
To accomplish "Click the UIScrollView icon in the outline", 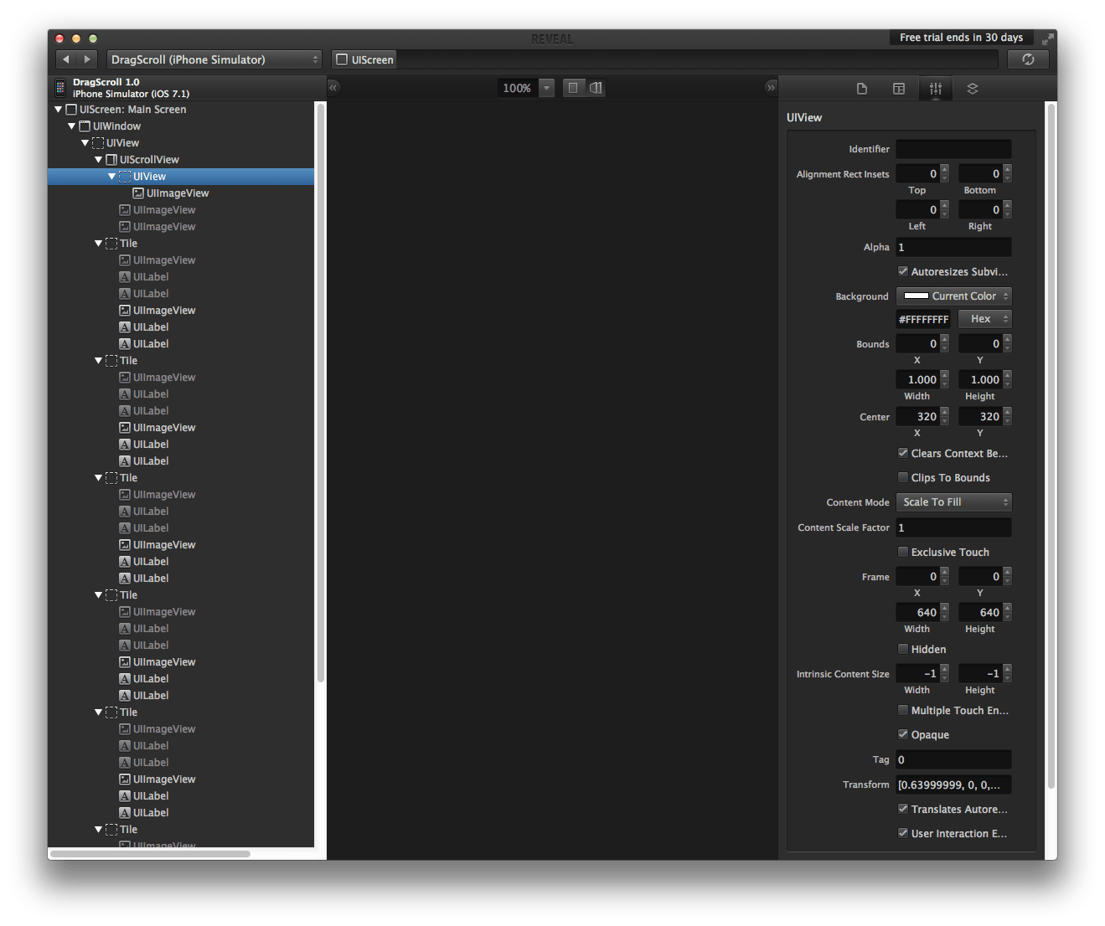I will coord(111,160).
